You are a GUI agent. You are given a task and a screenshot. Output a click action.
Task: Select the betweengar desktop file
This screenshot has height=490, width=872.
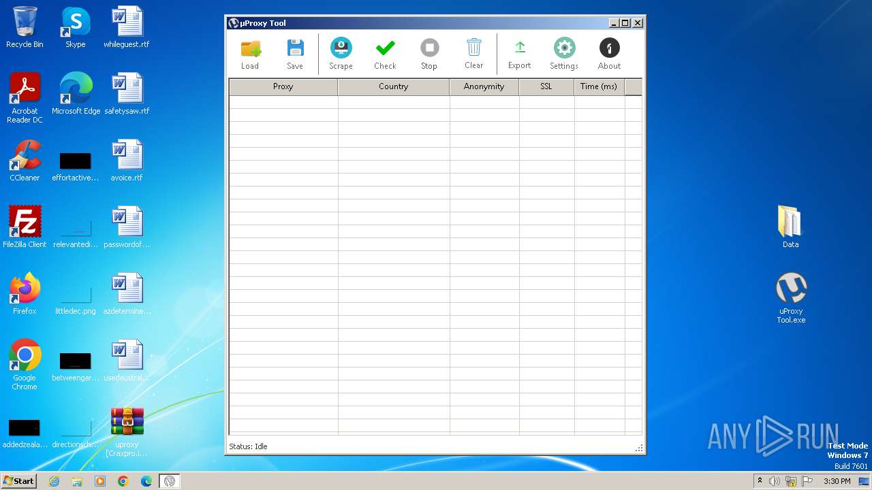(x=76, y=366)
